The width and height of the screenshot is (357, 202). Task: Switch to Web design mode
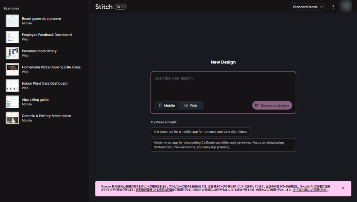pyautogui.click(x=191, y=105)
